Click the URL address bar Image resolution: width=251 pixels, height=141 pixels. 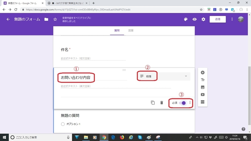pos(112,10)
